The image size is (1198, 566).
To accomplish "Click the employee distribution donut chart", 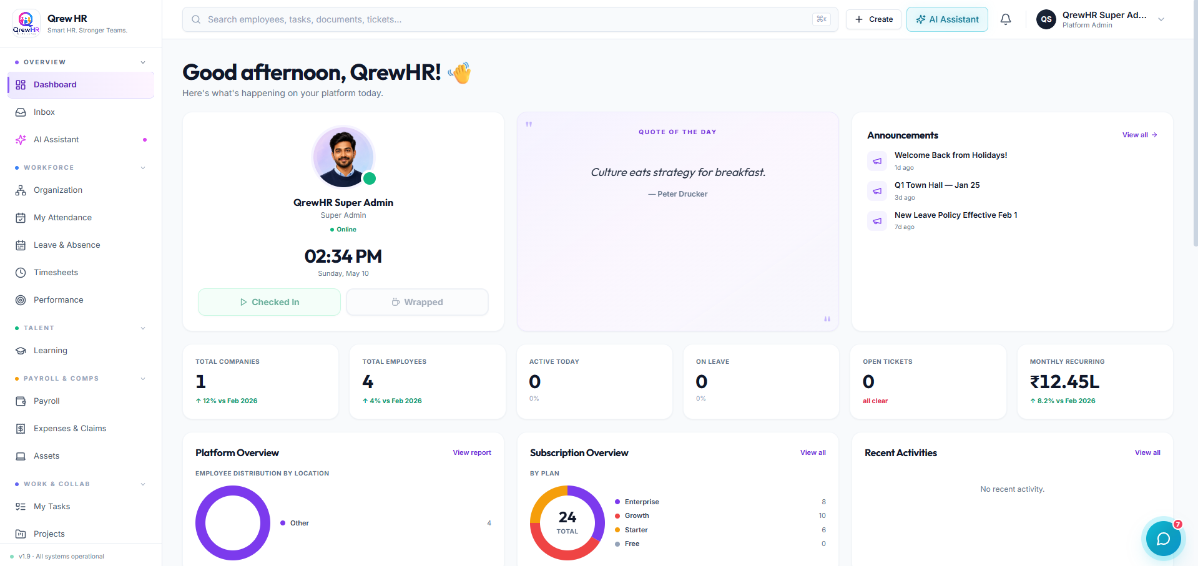I will (233, 523).
